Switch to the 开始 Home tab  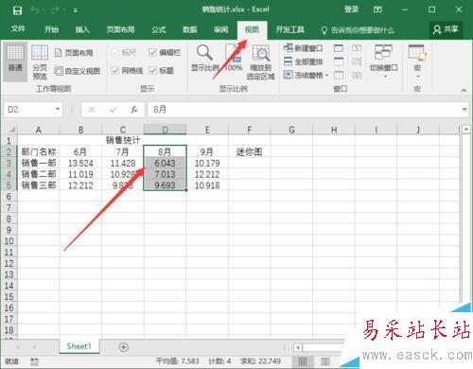point(51,29)
